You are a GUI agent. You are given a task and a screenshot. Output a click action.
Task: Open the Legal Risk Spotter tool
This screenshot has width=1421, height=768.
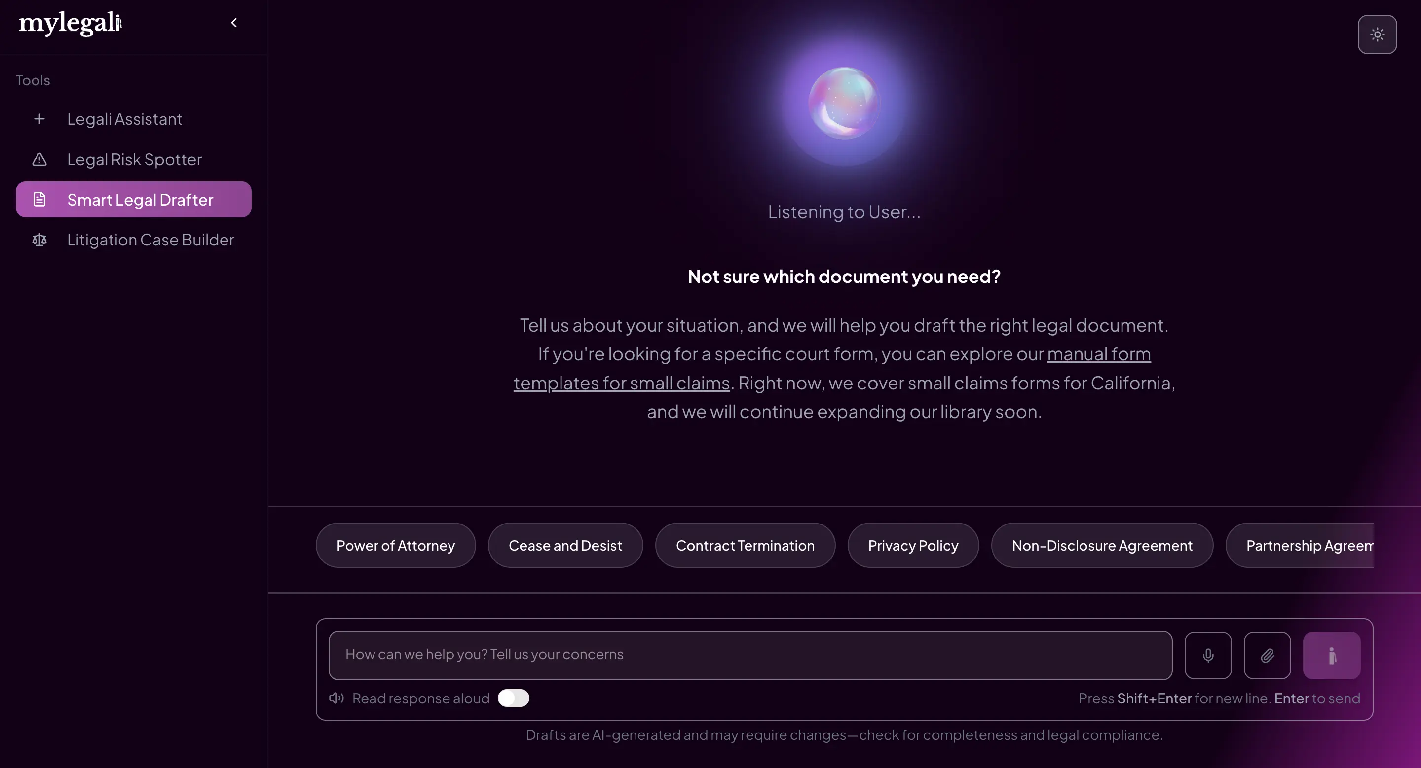(x=134, y=159)
